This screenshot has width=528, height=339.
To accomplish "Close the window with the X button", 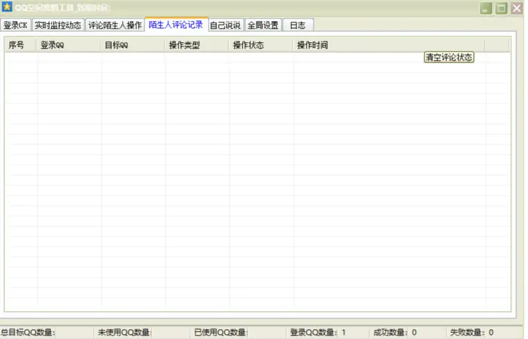I will (x=516, y=9).
